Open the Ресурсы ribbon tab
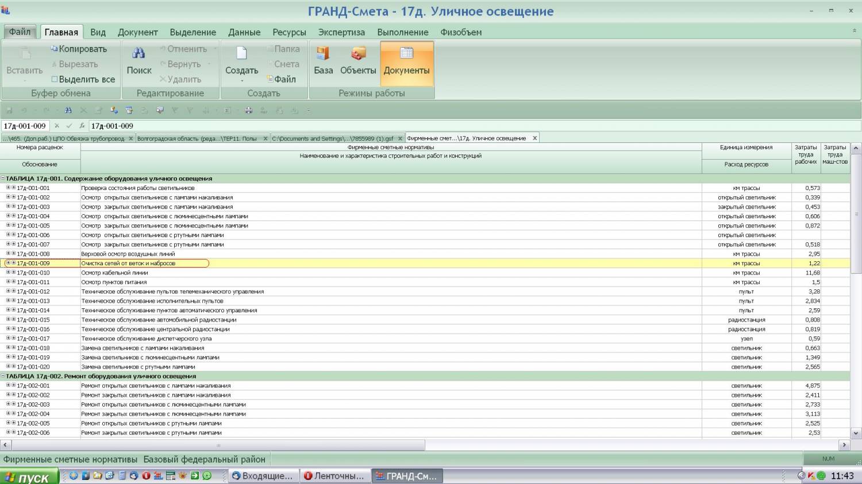Viewport: 862px width, 484px height. (289, 32)
